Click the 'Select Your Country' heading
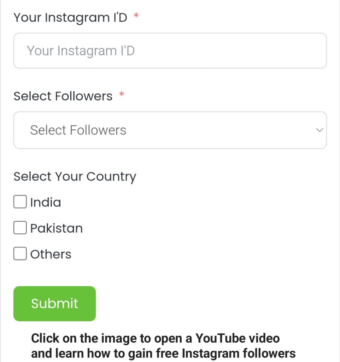 click(x=75, y=176)
